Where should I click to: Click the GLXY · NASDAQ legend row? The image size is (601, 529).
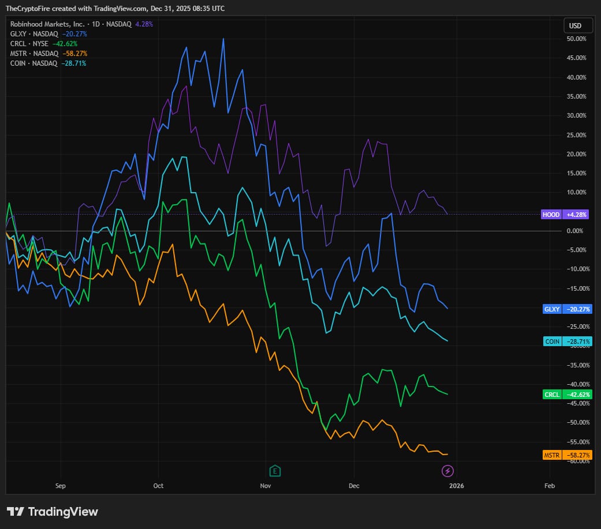coord(48,34)
